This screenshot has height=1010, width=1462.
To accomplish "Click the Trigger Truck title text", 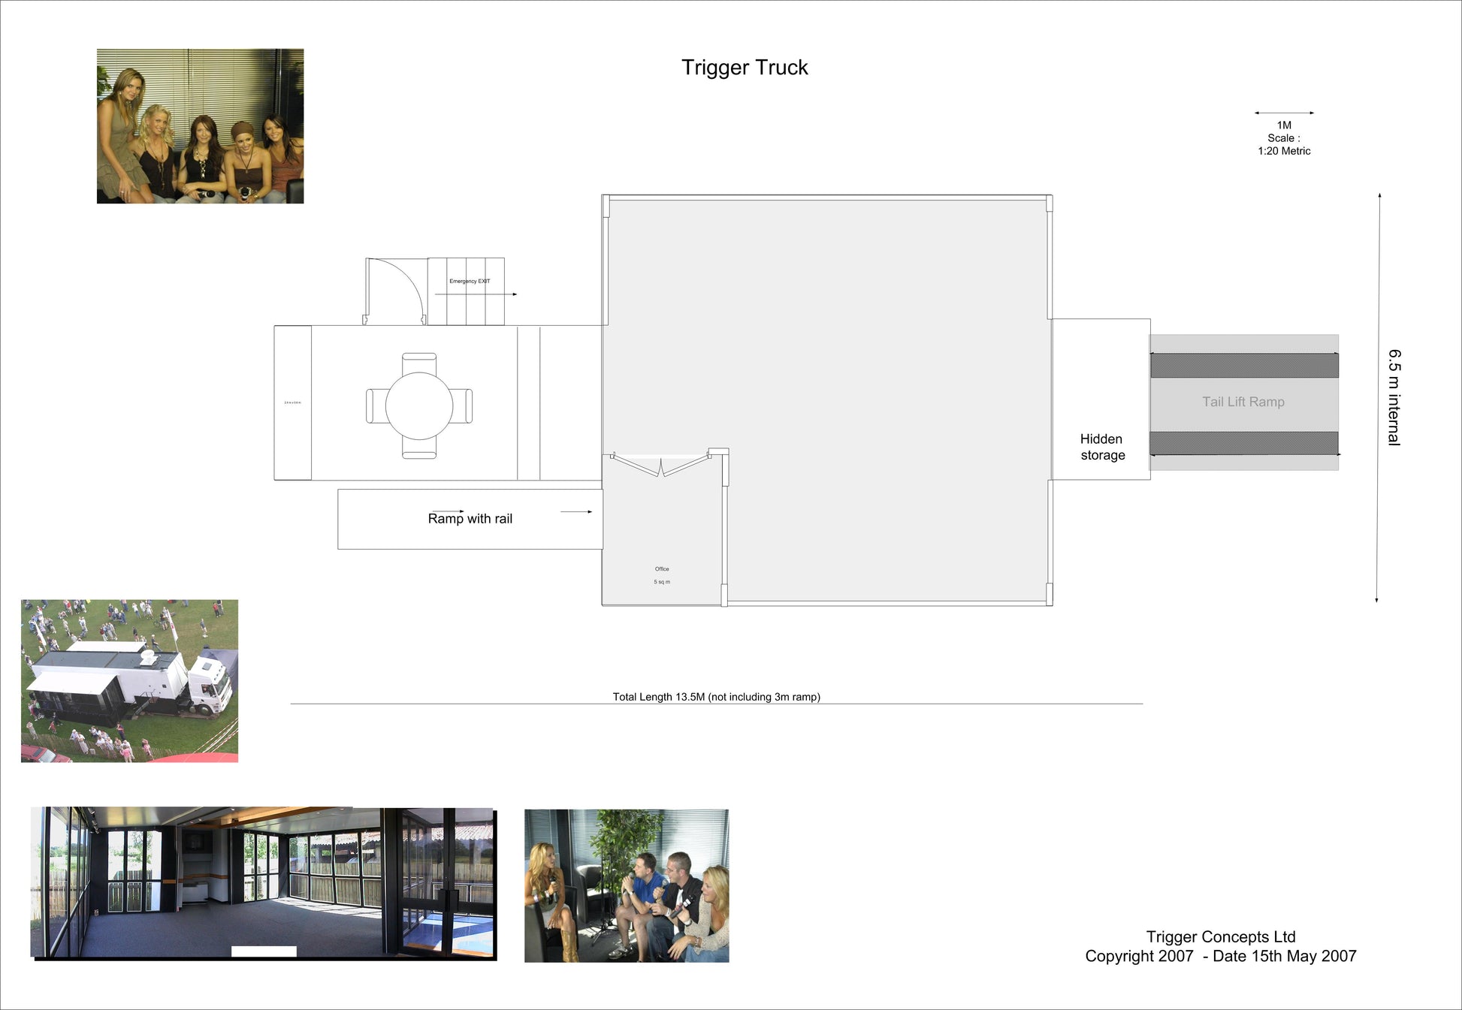I will [744, 68].
